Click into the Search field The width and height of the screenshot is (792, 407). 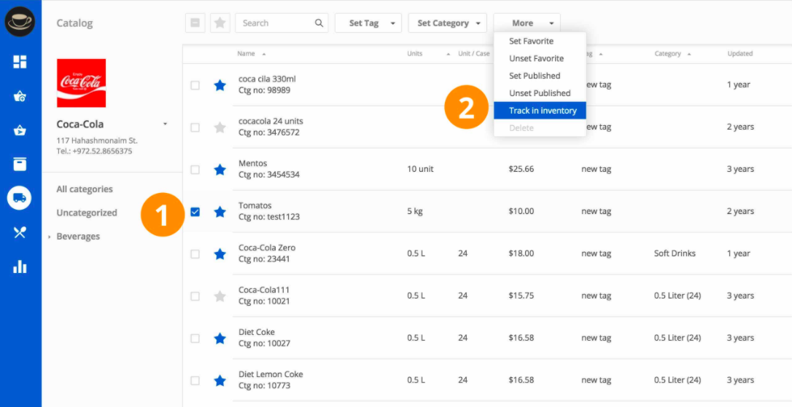[x=275, y=23]
